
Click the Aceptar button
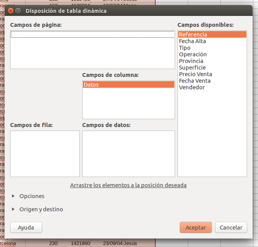196,227
